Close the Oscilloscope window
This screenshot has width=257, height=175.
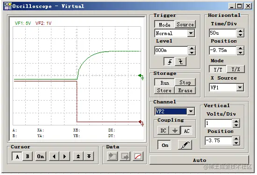(x=248, y=6)
